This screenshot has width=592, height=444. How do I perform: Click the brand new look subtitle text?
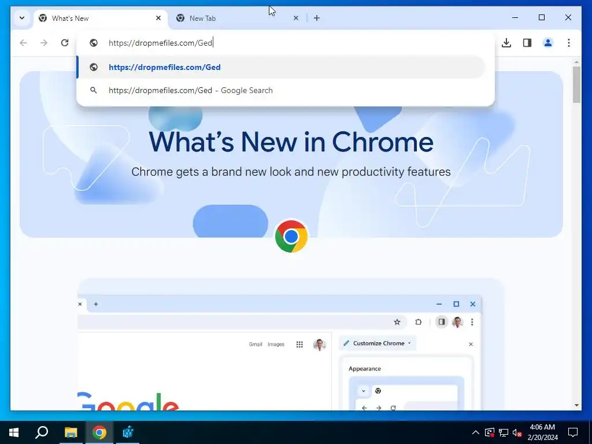tap(291, 172)
